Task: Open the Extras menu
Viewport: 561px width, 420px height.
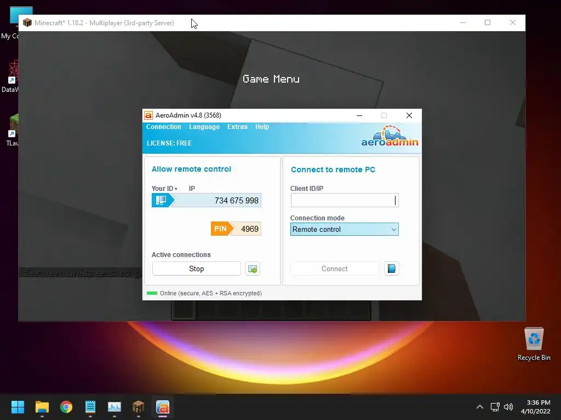Action: pyautogui.click(x=237, y=127)
